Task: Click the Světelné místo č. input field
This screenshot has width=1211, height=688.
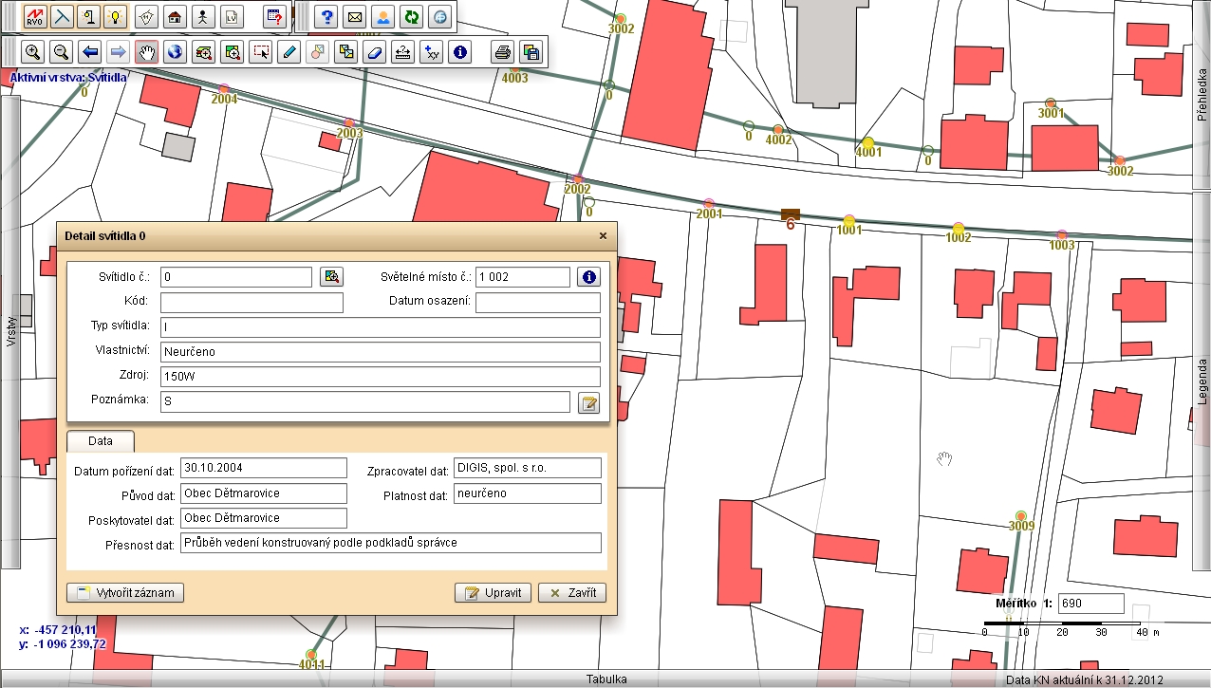Action: 523,277
